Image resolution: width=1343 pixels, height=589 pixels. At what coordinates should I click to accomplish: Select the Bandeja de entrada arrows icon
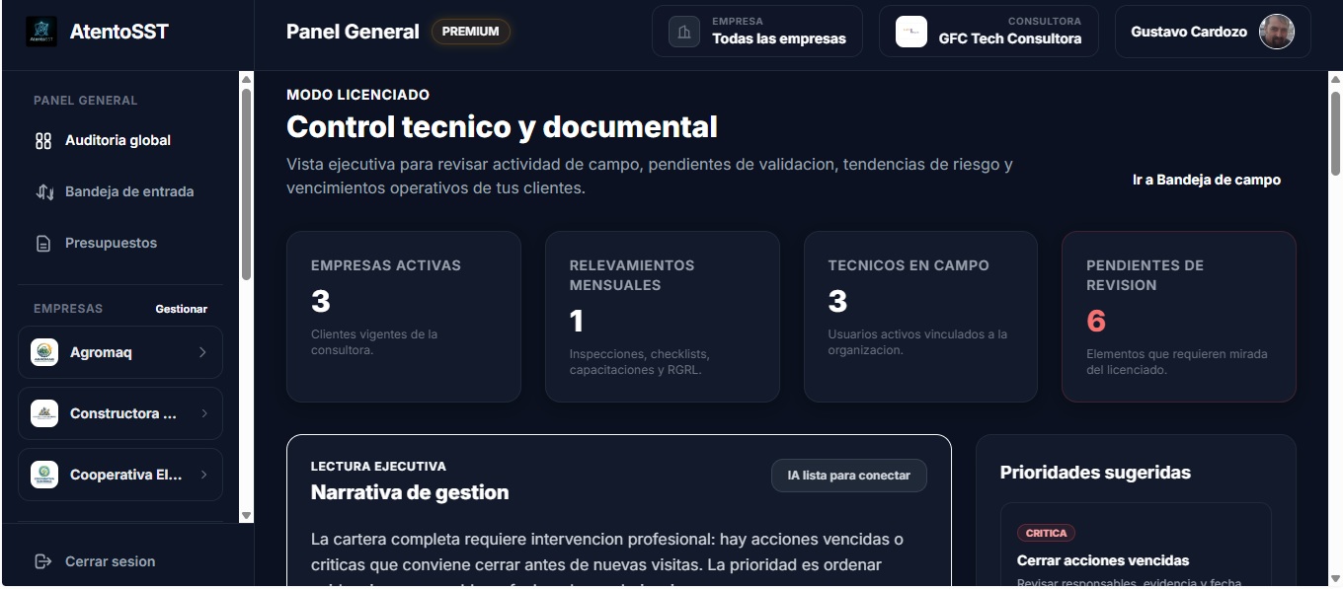click(44, 192)
